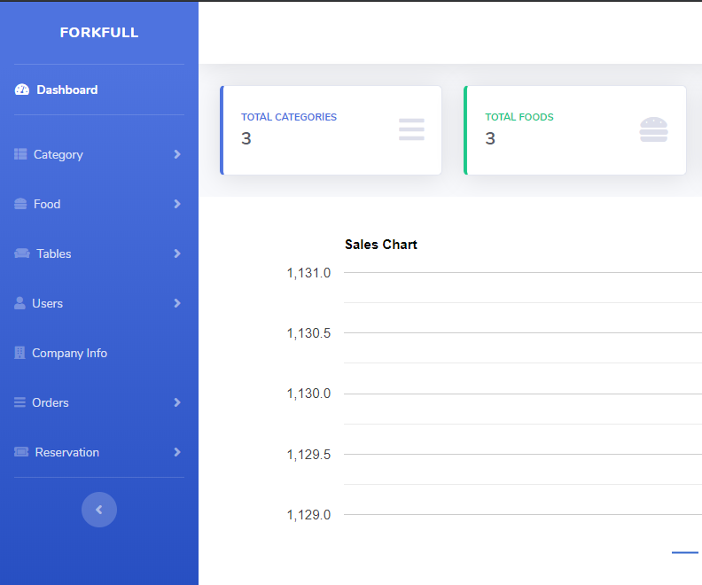This screenshot has height=585, width=702.
Task: Click the Orders bars icon
Action: pyautogui.click(x=19, y=402)
